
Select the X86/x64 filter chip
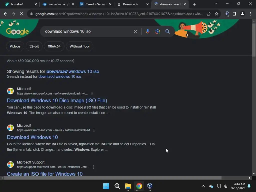[54, 46]
